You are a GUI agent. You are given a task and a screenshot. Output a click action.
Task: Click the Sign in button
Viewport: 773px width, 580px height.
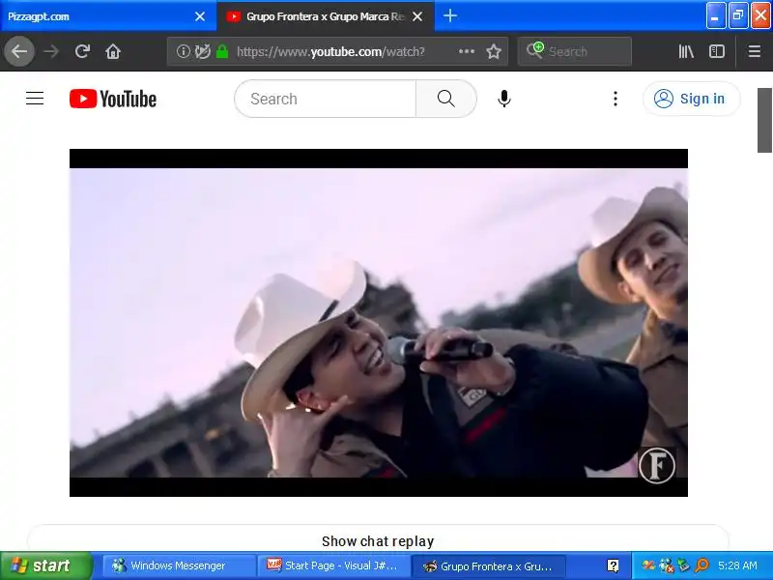click(x=691, y=99)
